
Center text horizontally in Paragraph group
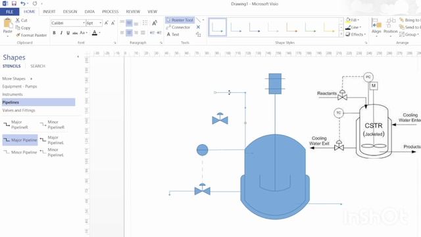pyautogui.click(x=129, y=33)
